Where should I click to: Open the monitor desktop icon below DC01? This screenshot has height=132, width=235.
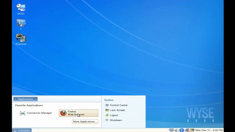21,24
